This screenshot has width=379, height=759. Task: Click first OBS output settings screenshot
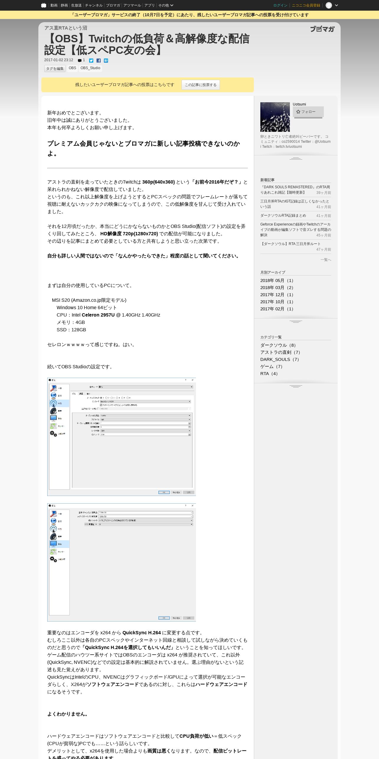pos(122,437)
